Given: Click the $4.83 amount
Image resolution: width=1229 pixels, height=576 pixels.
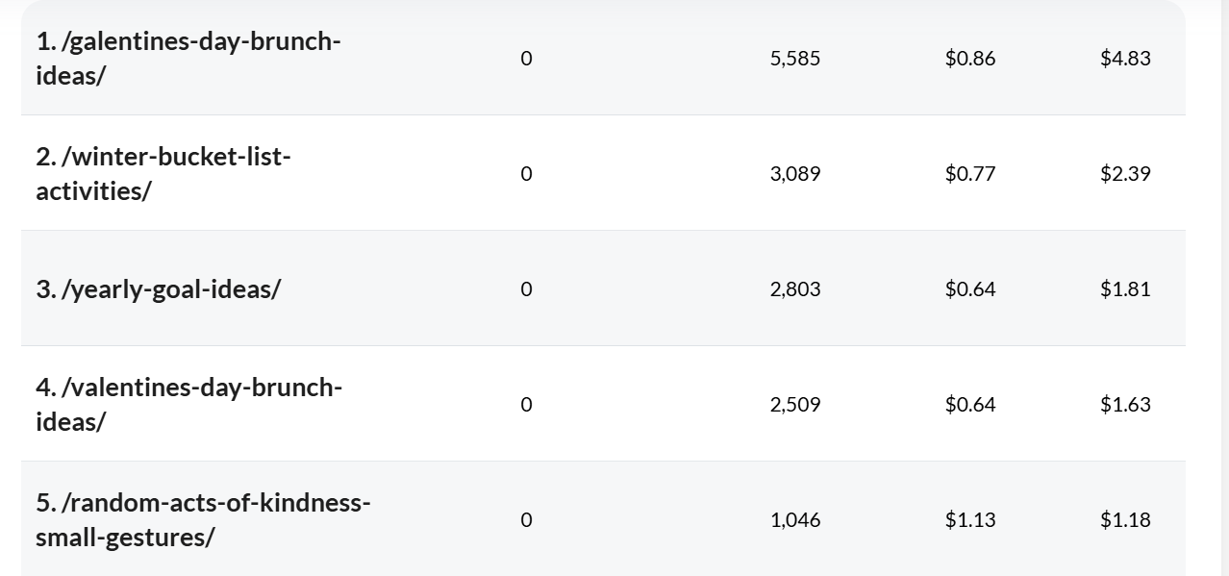Looking at the screenshot, I should [x=1125, y=58].
